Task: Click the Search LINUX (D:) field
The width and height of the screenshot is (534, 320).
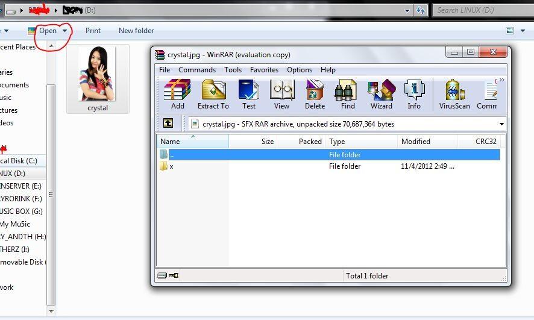Action: coord(483,10)
